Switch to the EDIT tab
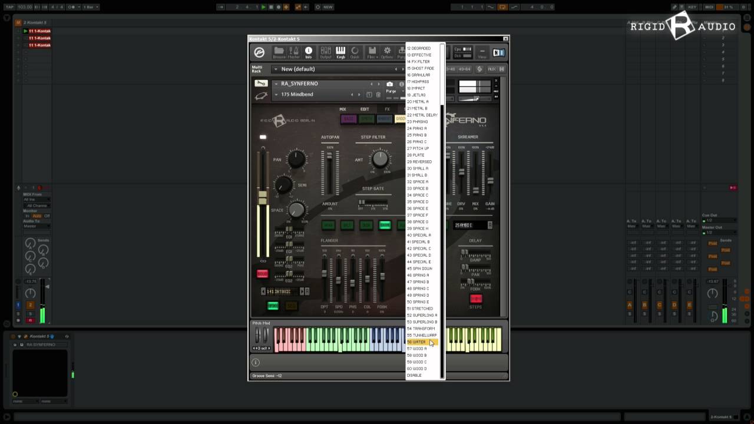Image resolution: width=754 pixels, height=424 pixels. point(365,109)
